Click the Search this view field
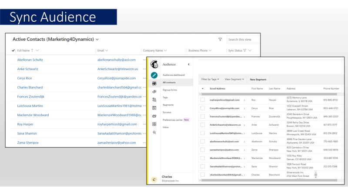 point(244,39)
